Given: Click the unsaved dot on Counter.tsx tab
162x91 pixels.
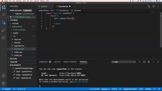Looking at the screenshot, I should [x=70, y=6].
